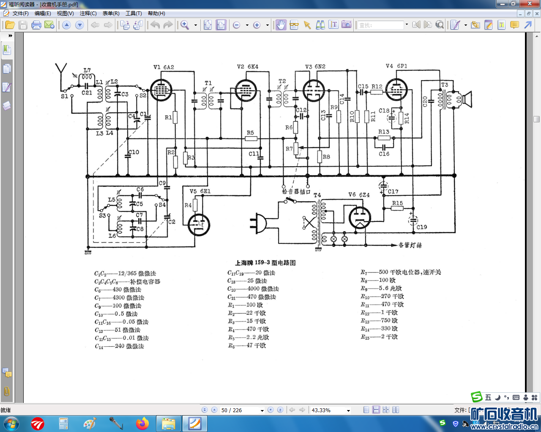Expand the zoom in dropdown arrow

pos(267,25)
